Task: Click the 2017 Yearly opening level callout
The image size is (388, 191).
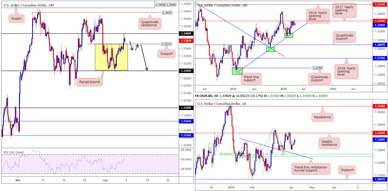Action: pos(345,10)
